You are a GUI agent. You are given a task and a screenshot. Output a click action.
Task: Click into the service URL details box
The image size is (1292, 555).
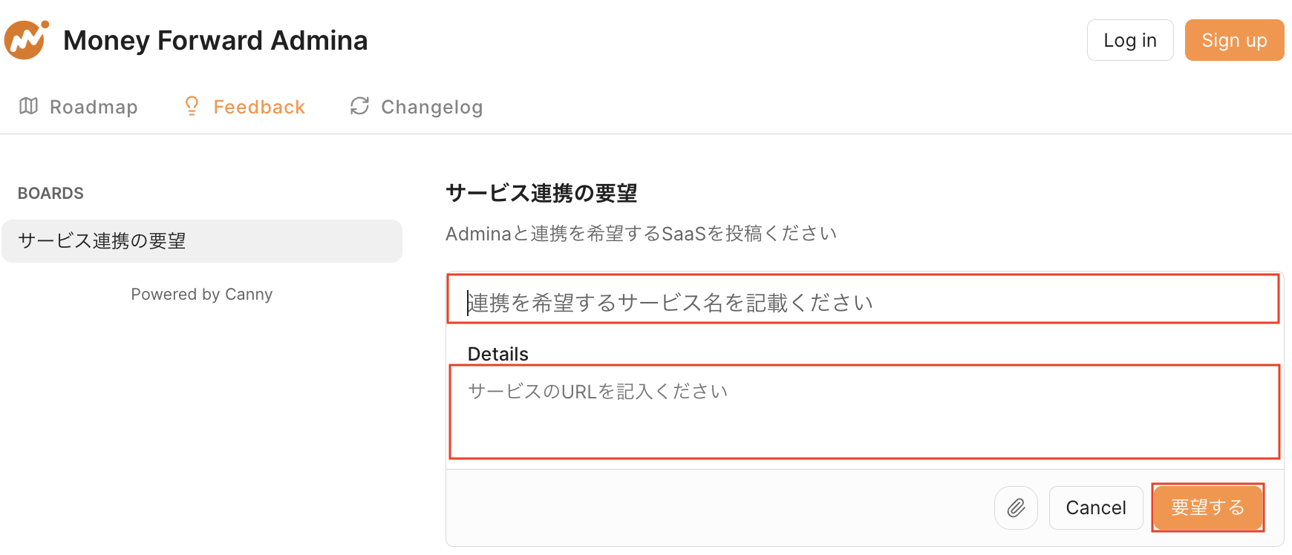tap(861, 416)
